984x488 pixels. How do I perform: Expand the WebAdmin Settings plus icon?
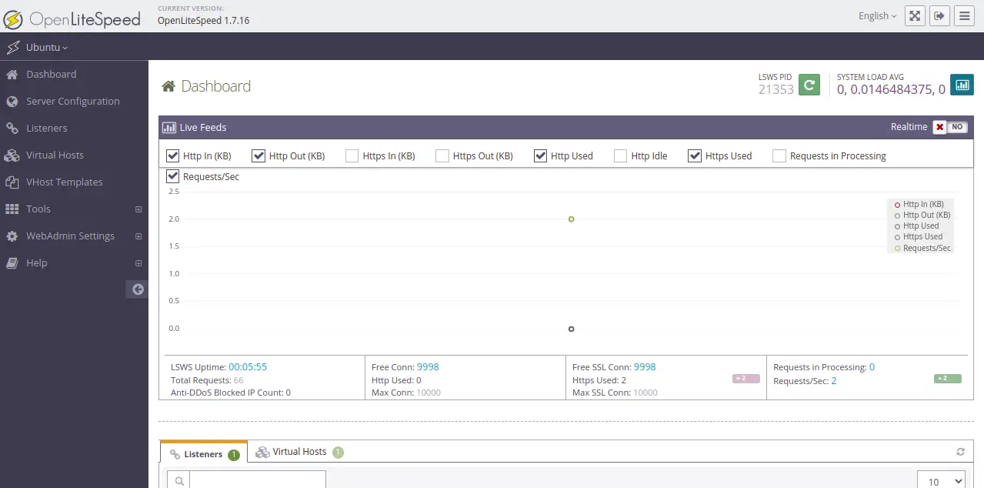click(x=138, y=236)
